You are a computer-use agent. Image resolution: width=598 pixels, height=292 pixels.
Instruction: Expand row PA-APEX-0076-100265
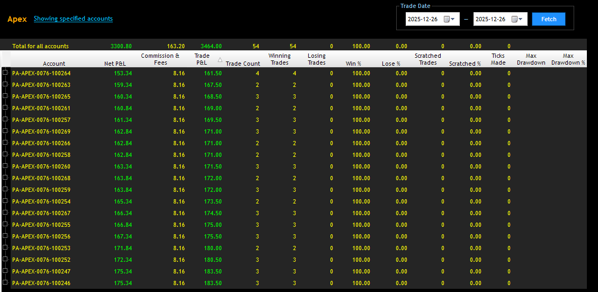5,96
